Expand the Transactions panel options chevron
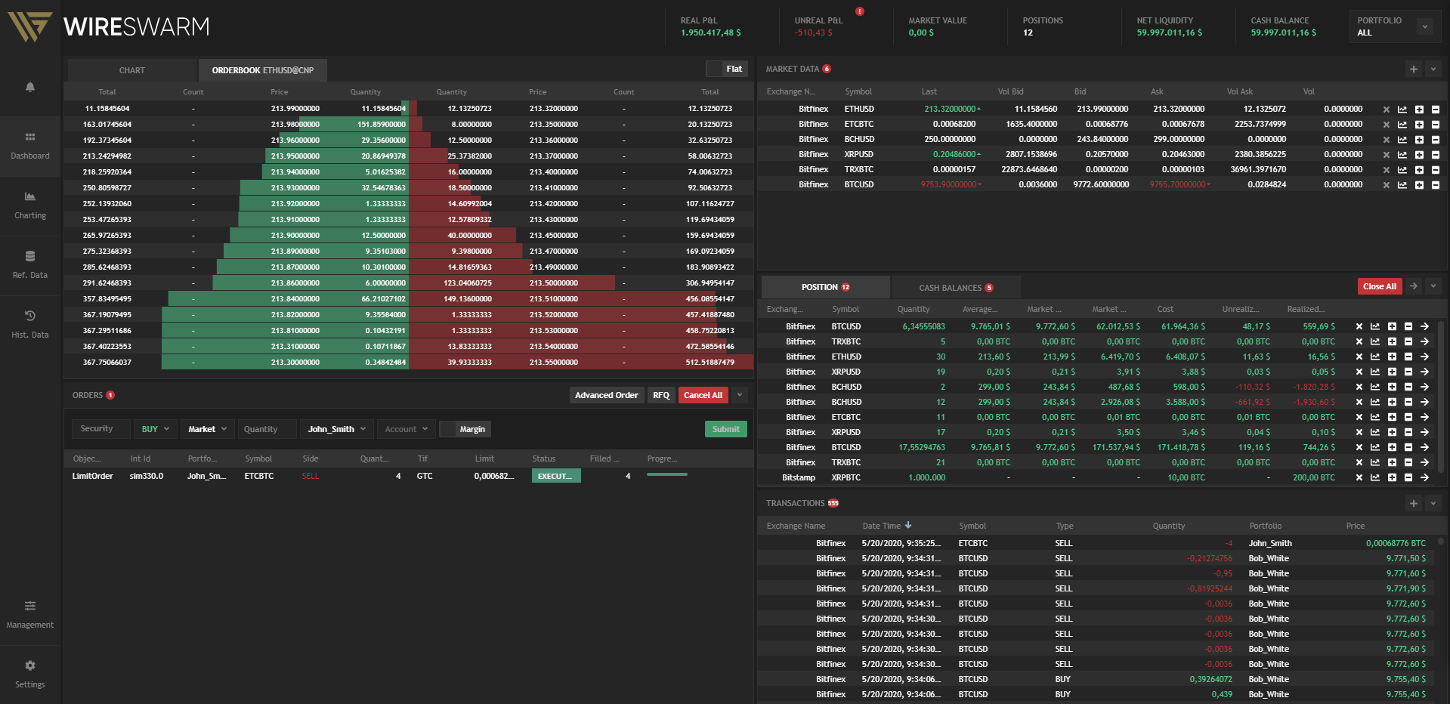 (x=1433, y=503)
